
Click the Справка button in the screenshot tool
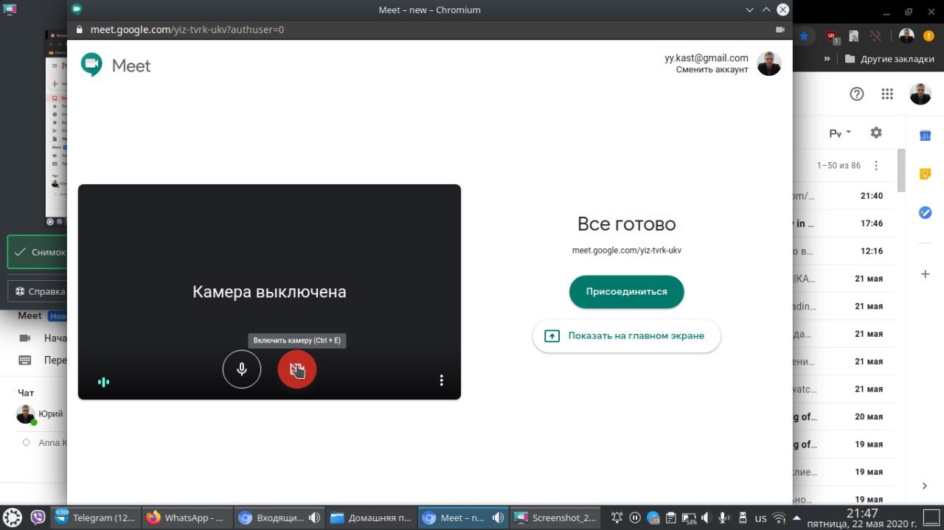37,291
